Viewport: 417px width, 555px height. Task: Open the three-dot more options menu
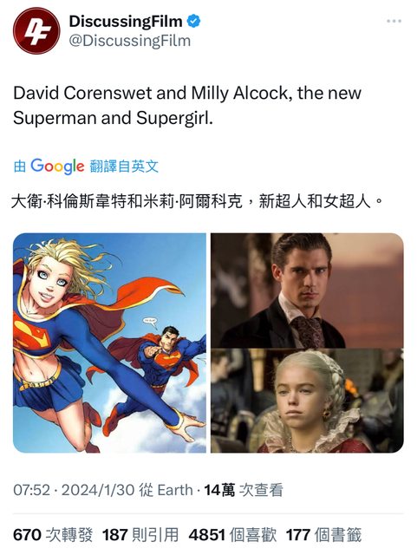394,21
